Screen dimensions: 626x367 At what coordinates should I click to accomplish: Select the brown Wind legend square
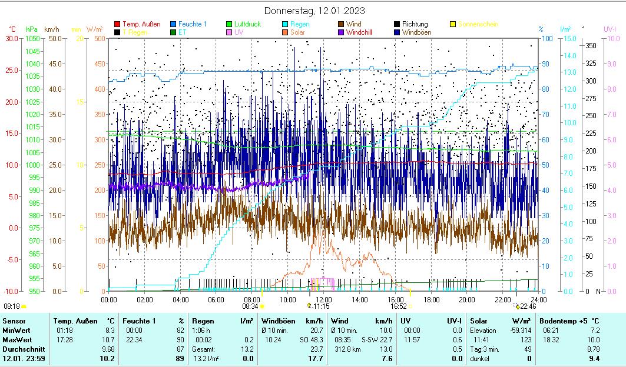[x=342, y=25]
